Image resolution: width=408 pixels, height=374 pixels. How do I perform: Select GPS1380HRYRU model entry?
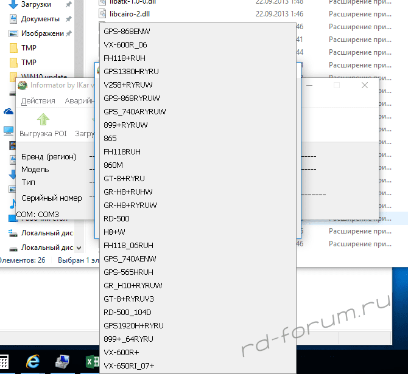click(x=198, y=72)
